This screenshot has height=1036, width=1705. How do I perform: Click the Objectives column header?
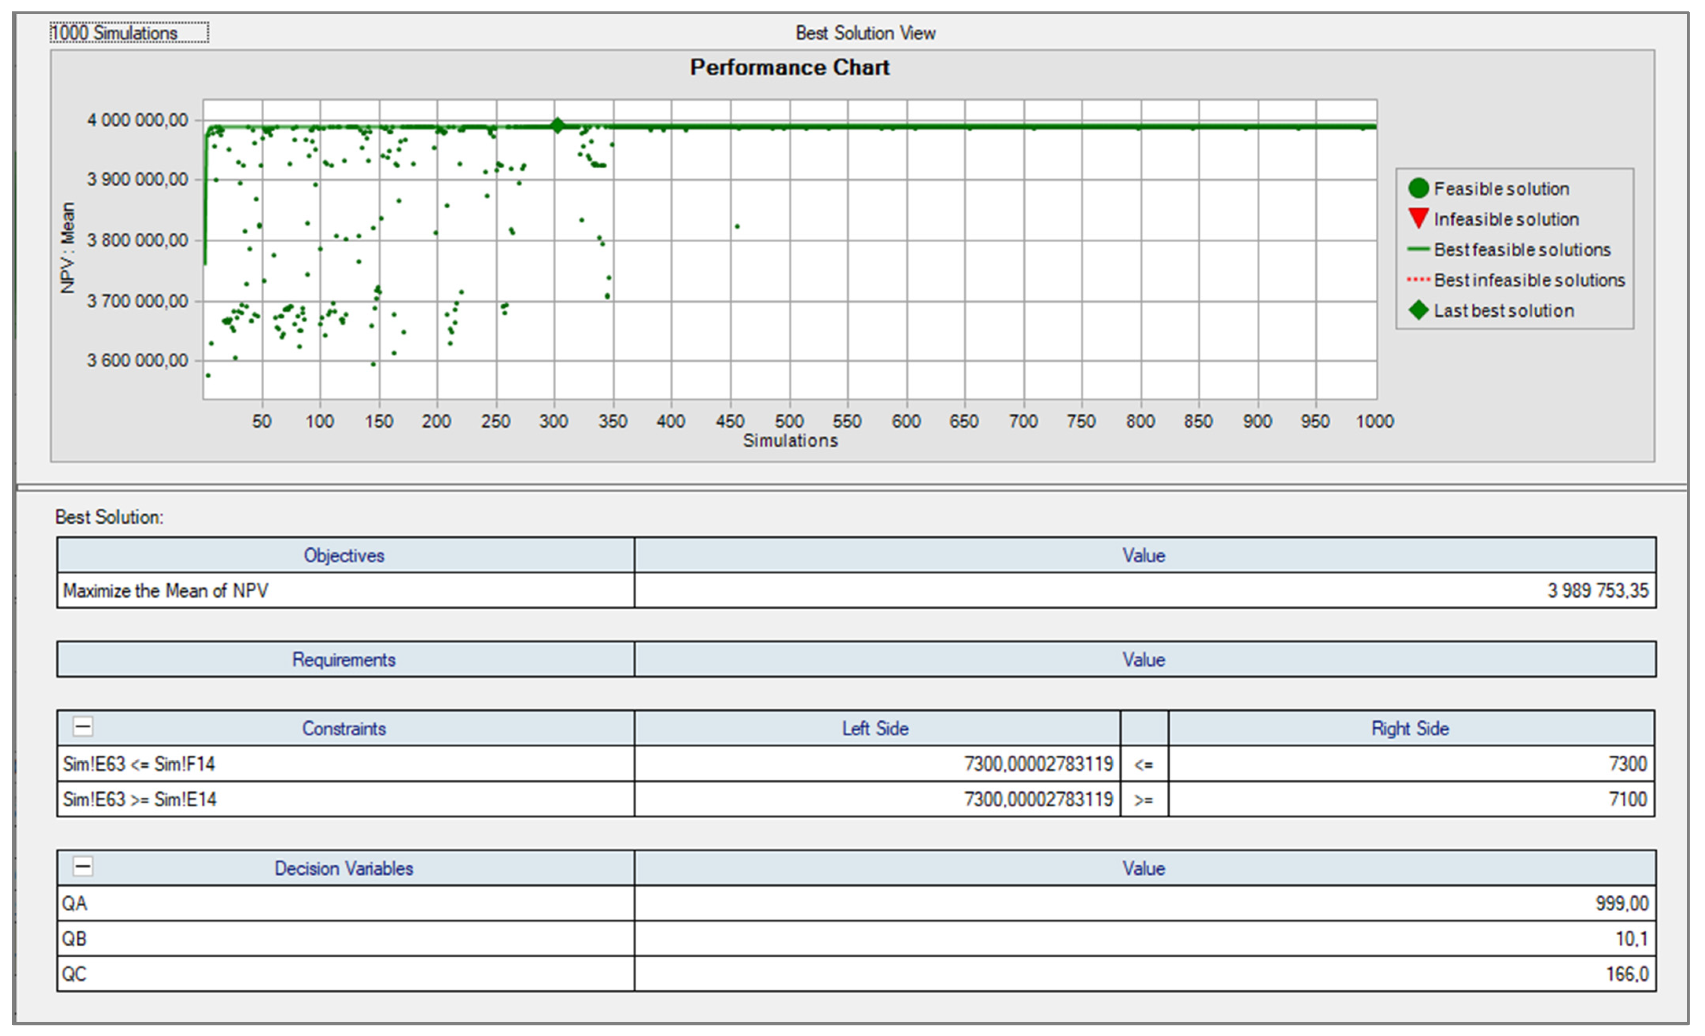click(344, 555)
